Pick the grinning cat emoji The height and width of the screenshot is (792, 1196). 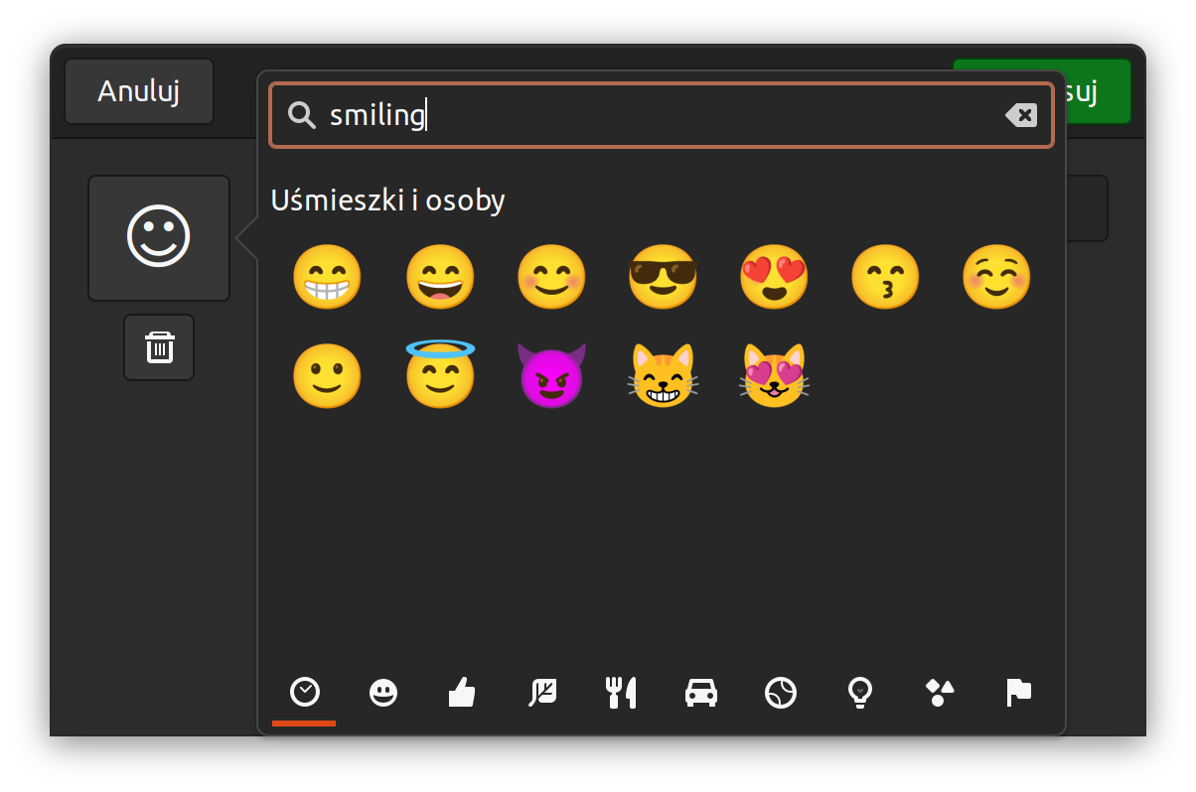(x=663, y=374)
